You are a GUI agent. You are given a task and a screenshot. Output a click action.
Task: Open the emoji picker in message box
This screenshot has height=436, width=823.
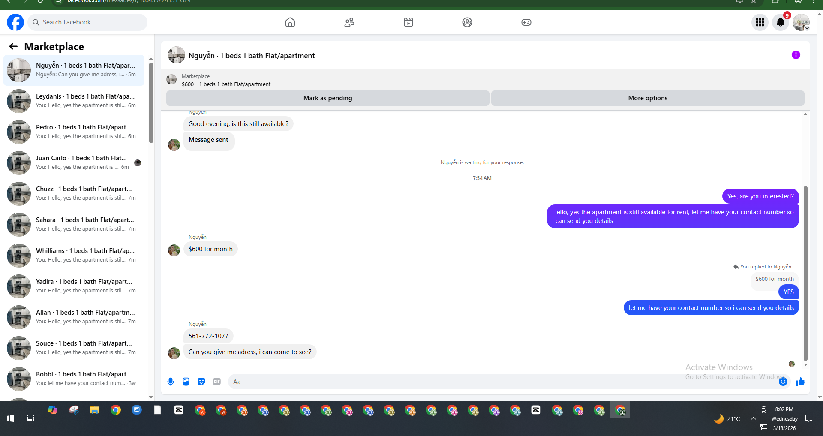point(783,382)
